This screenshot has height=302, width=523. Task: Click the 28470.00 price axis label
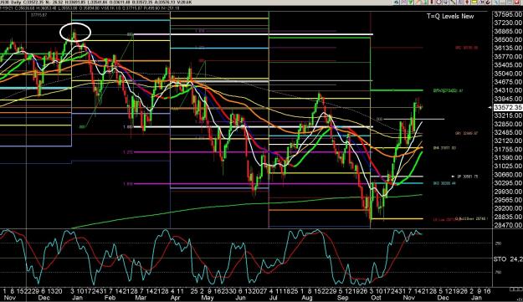(508, 225)
